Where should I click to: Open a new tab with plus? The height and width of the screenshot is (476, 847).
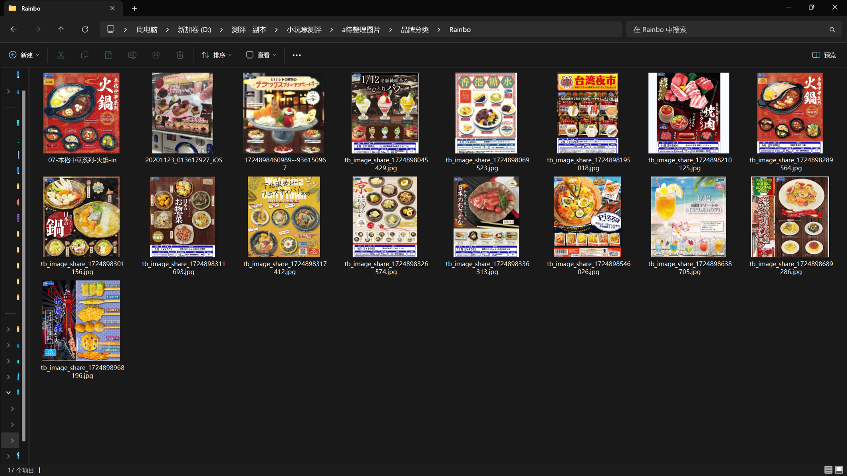(x=134, y=8)
